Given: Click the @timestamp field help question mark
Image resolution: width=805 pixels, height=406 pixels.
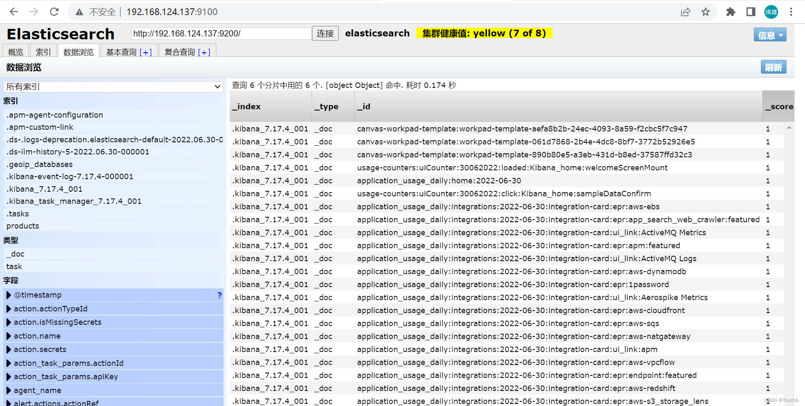Looking at the screenshot, I should click(219, 295).
